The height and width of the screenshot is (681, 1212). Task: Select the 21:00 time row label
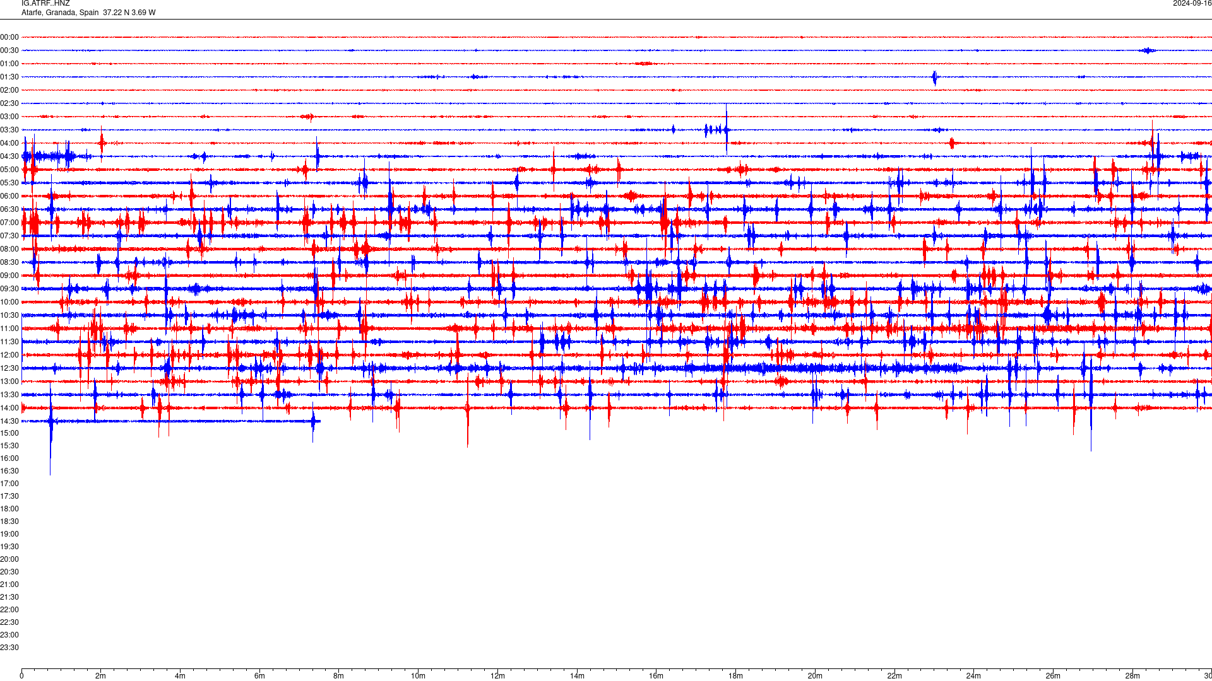pyautogui.click(x=9, y=585)
